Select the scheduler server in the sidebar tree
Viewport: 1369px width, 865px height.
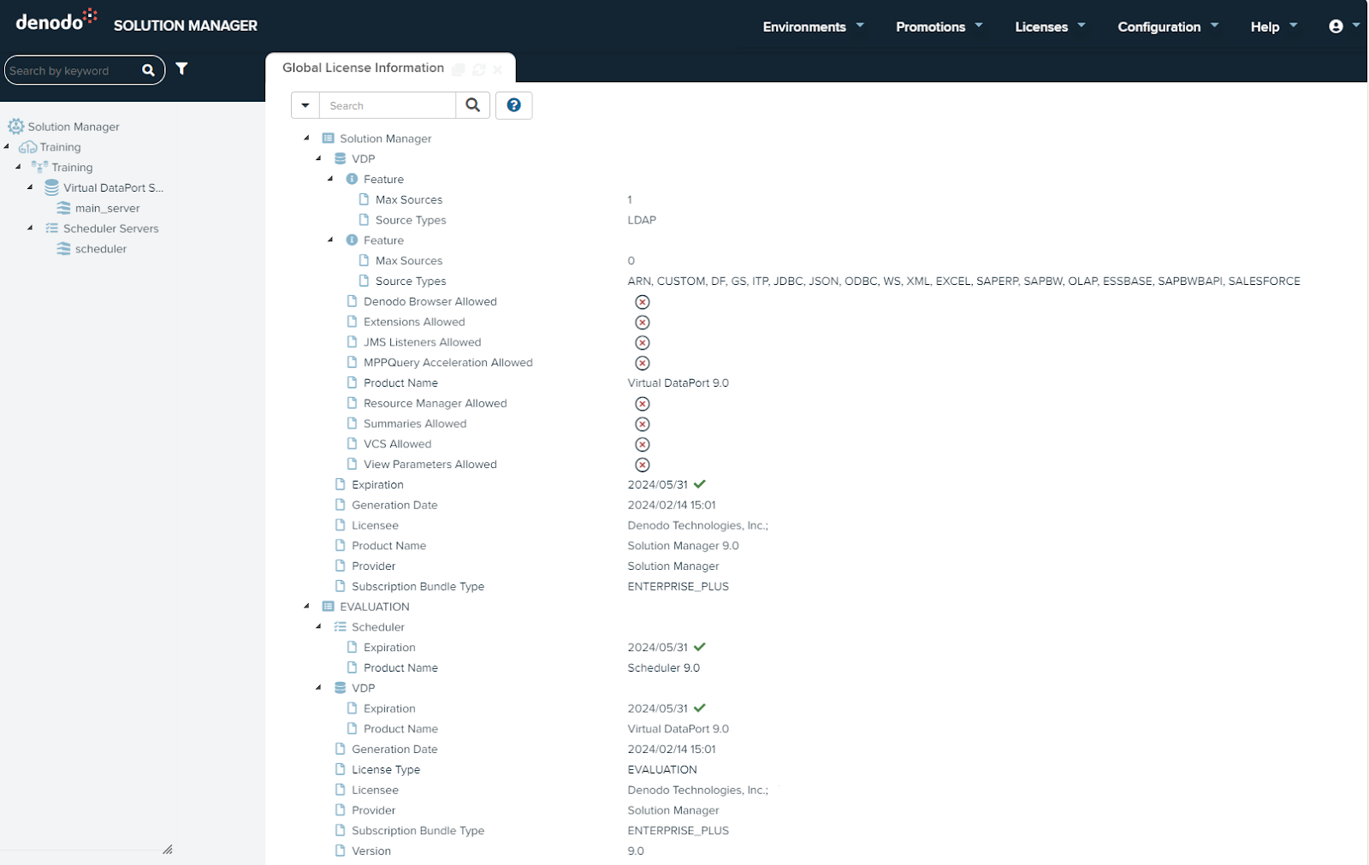pos(101,249)
